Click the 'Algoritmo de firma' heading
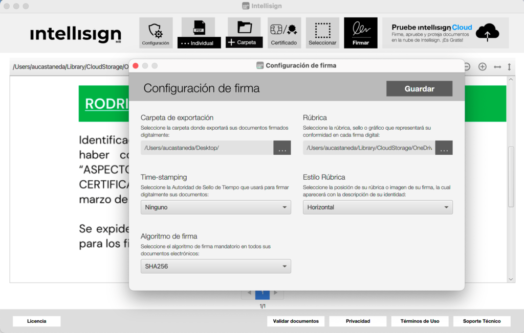The width and height of the screenshot is (524, 333). [x=169, y=236]
